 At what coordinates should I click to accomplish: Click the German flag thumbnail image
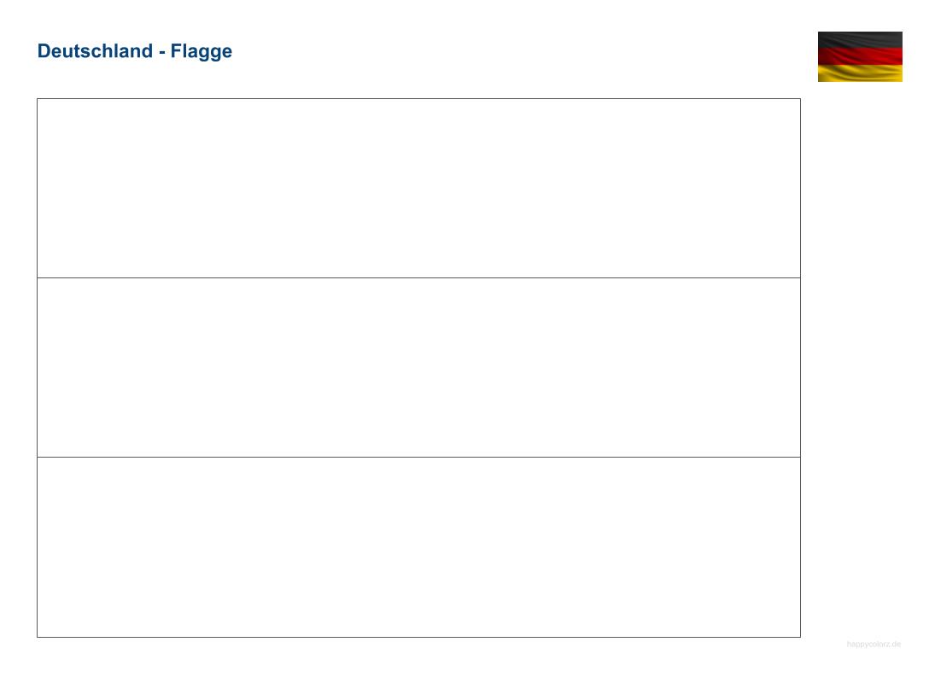[x=860, y=56]
